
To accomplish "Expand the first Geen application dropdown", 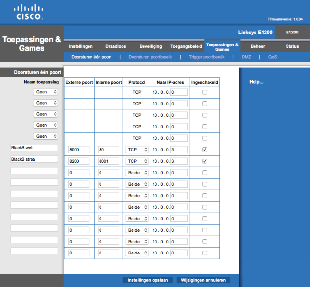I will coord(46,92).
